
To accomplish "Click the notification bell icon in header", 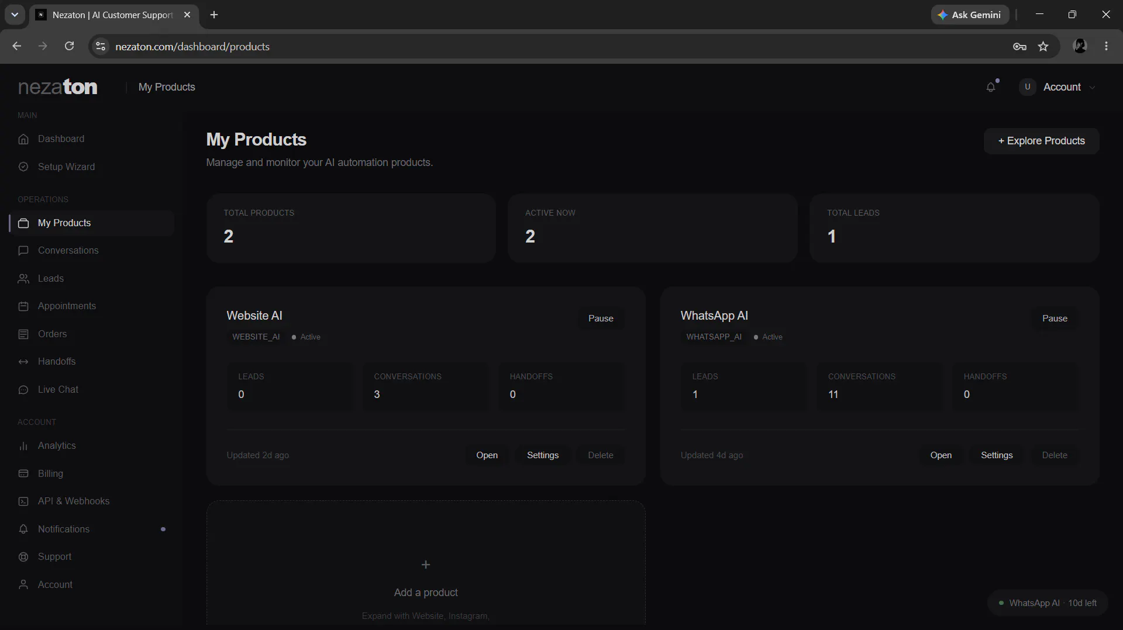I will 991,87.
